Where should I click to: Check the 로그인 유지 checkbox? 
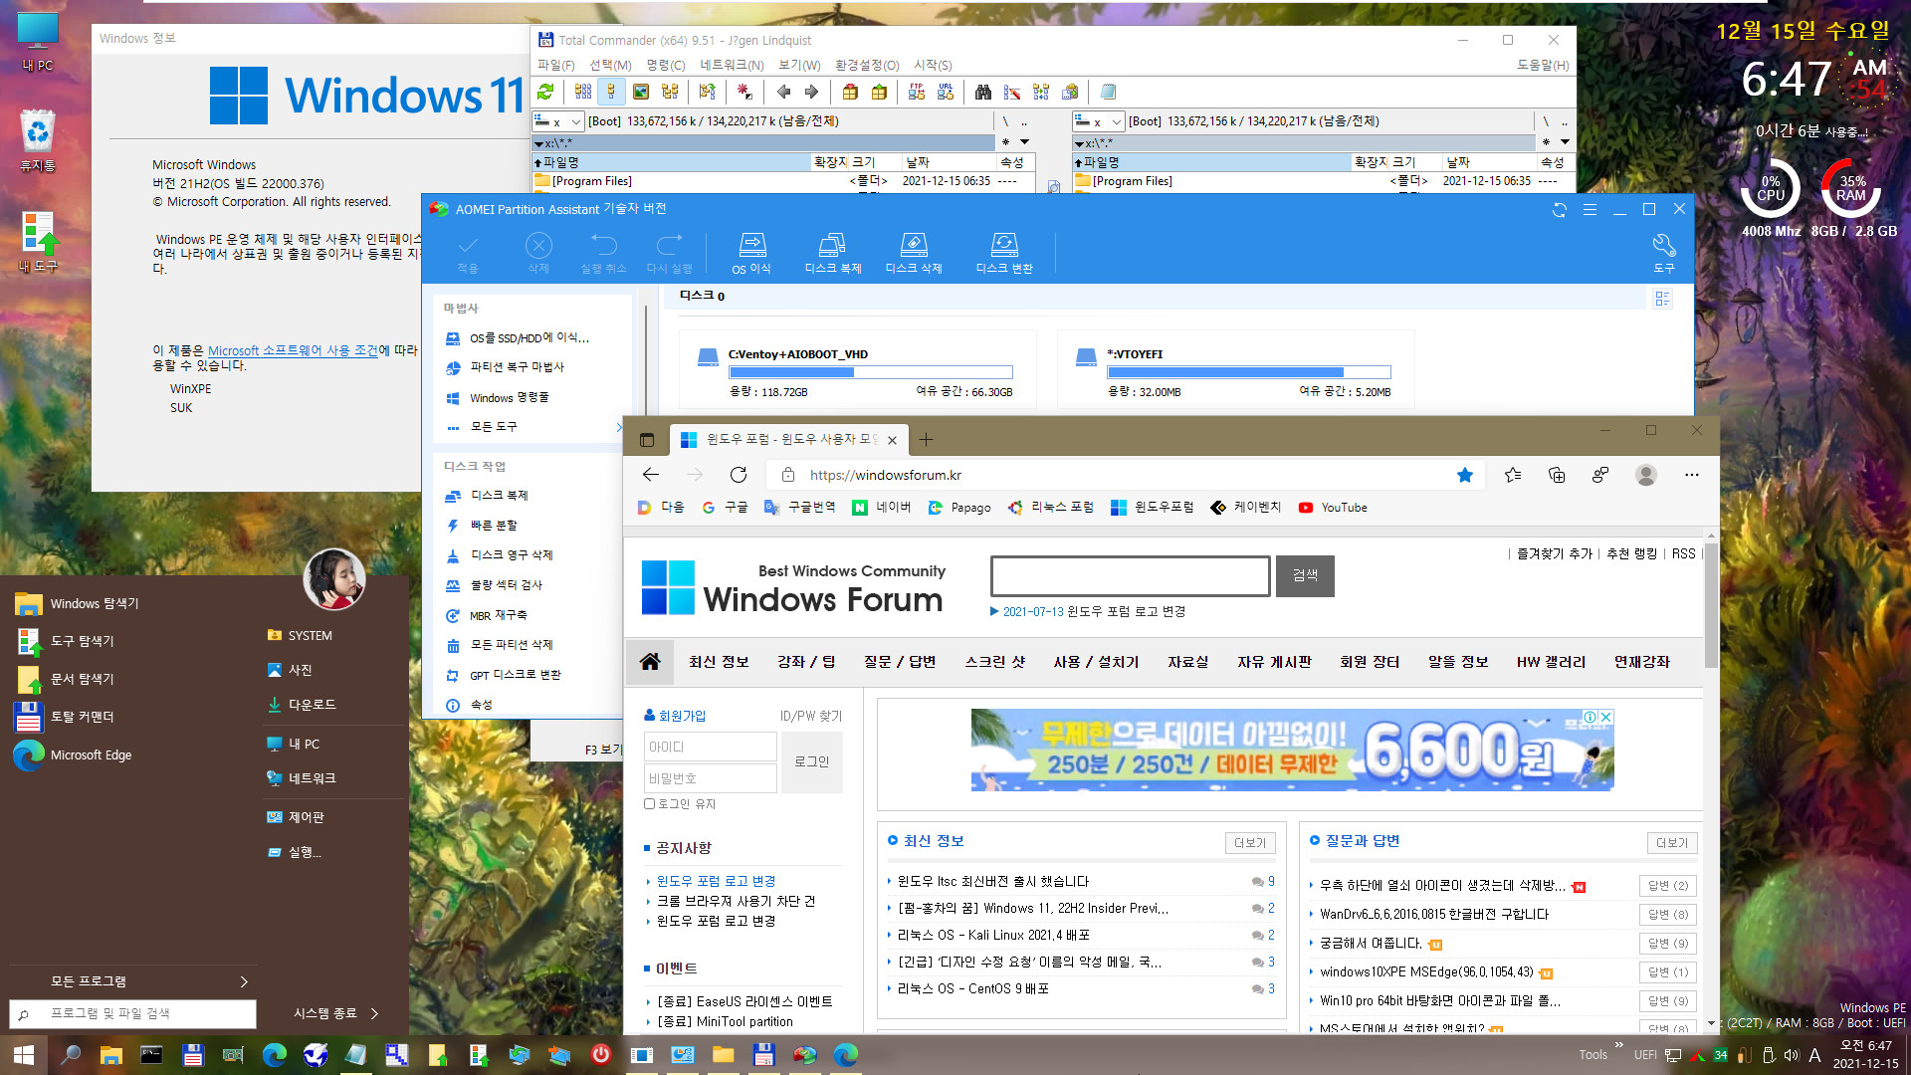click(x=649, y=804)
